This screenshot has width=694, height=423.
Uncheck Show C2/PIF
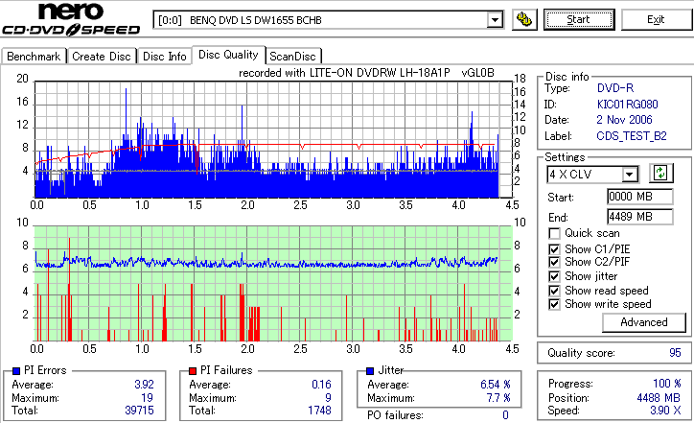[x=554, y=262]
